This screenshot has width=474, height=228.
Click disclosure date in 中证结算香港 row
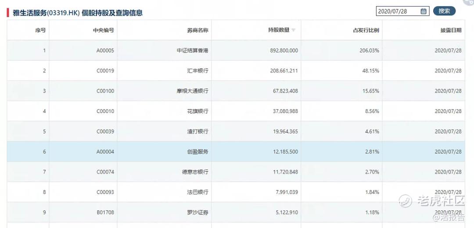coord(448,50)
